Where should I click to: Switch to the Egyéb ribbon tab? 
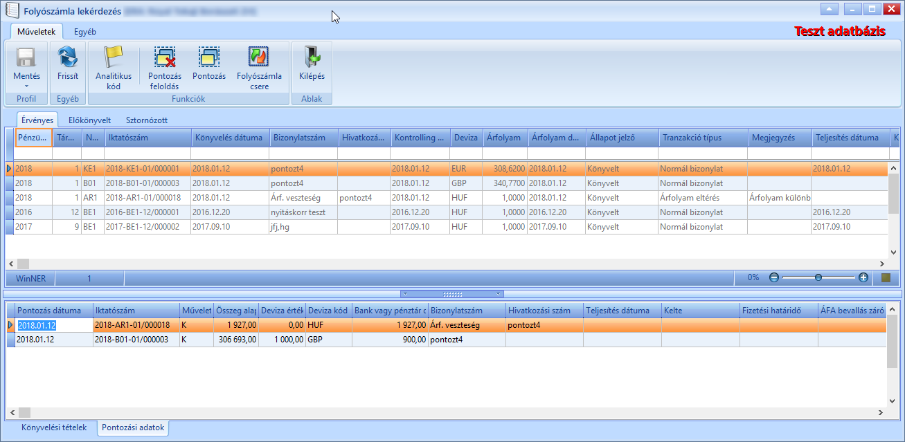point(85,32)
